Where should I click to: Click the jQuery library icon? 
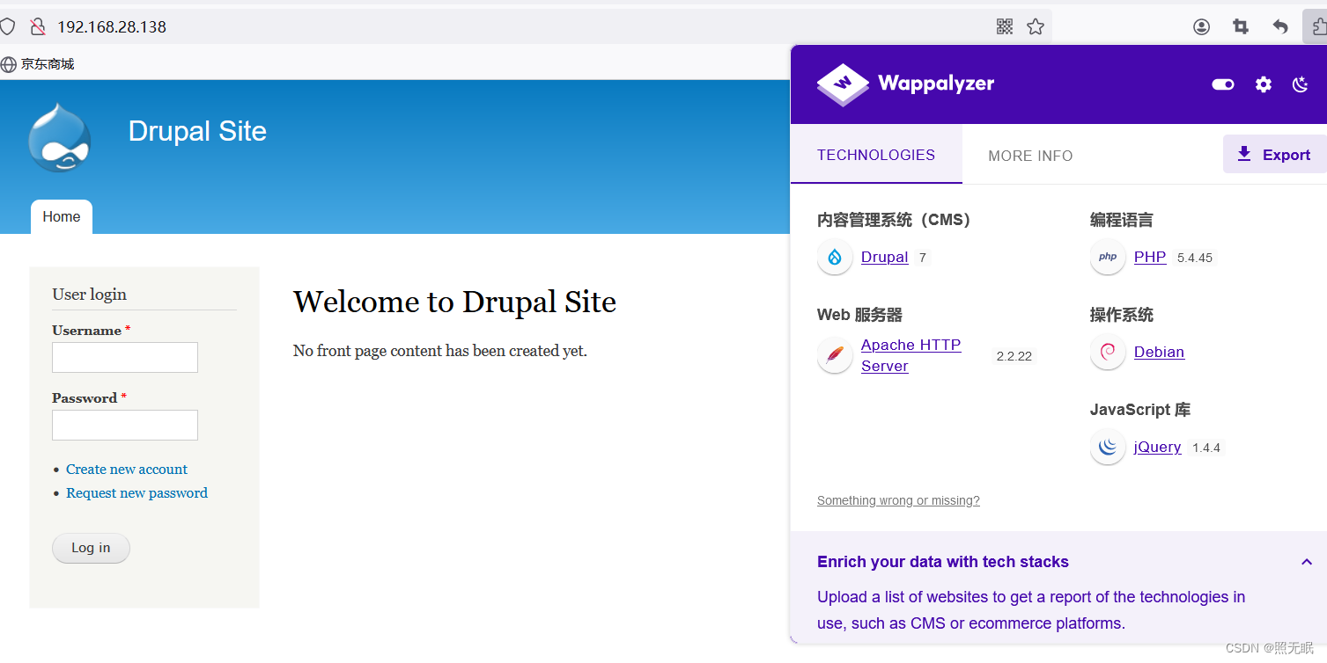[x=1108, y=447]
